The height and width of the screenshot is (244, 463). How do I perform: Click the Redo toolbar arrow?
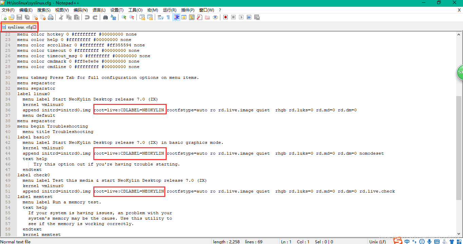pyautogui.click(x=95, y=17)
